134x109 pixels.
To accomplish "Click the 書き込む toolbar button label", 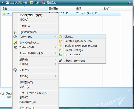I will click(51, 3).
